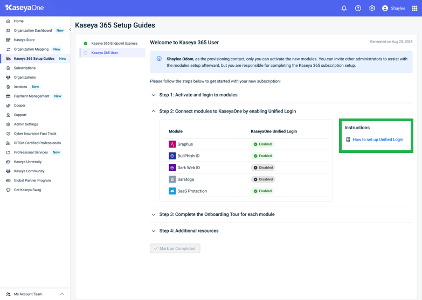Collapse the left sidebar navigation arrow
Viewport: 422px width, 300px height.
[x=70, y=30]
